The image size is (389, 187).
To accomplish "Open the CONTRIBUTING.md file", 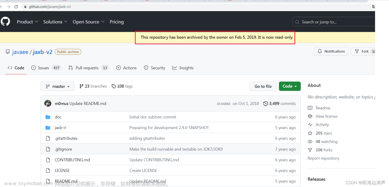I will click(72, 160).
